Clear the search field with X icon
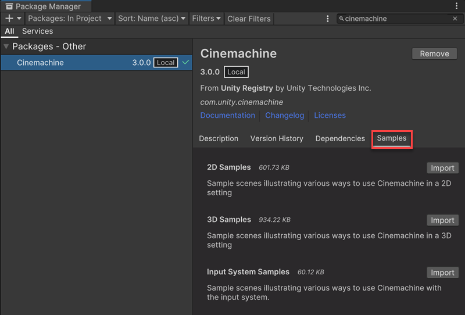The width and height of the screenshot is (465, 315). click(455, 19)
